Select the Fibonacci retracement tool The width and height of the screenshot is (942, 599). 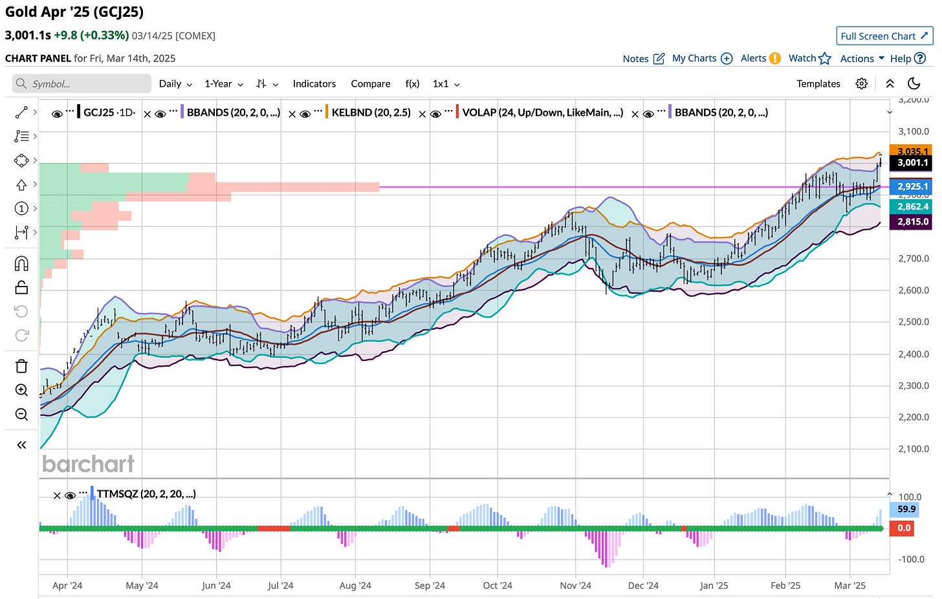point(21,136)
